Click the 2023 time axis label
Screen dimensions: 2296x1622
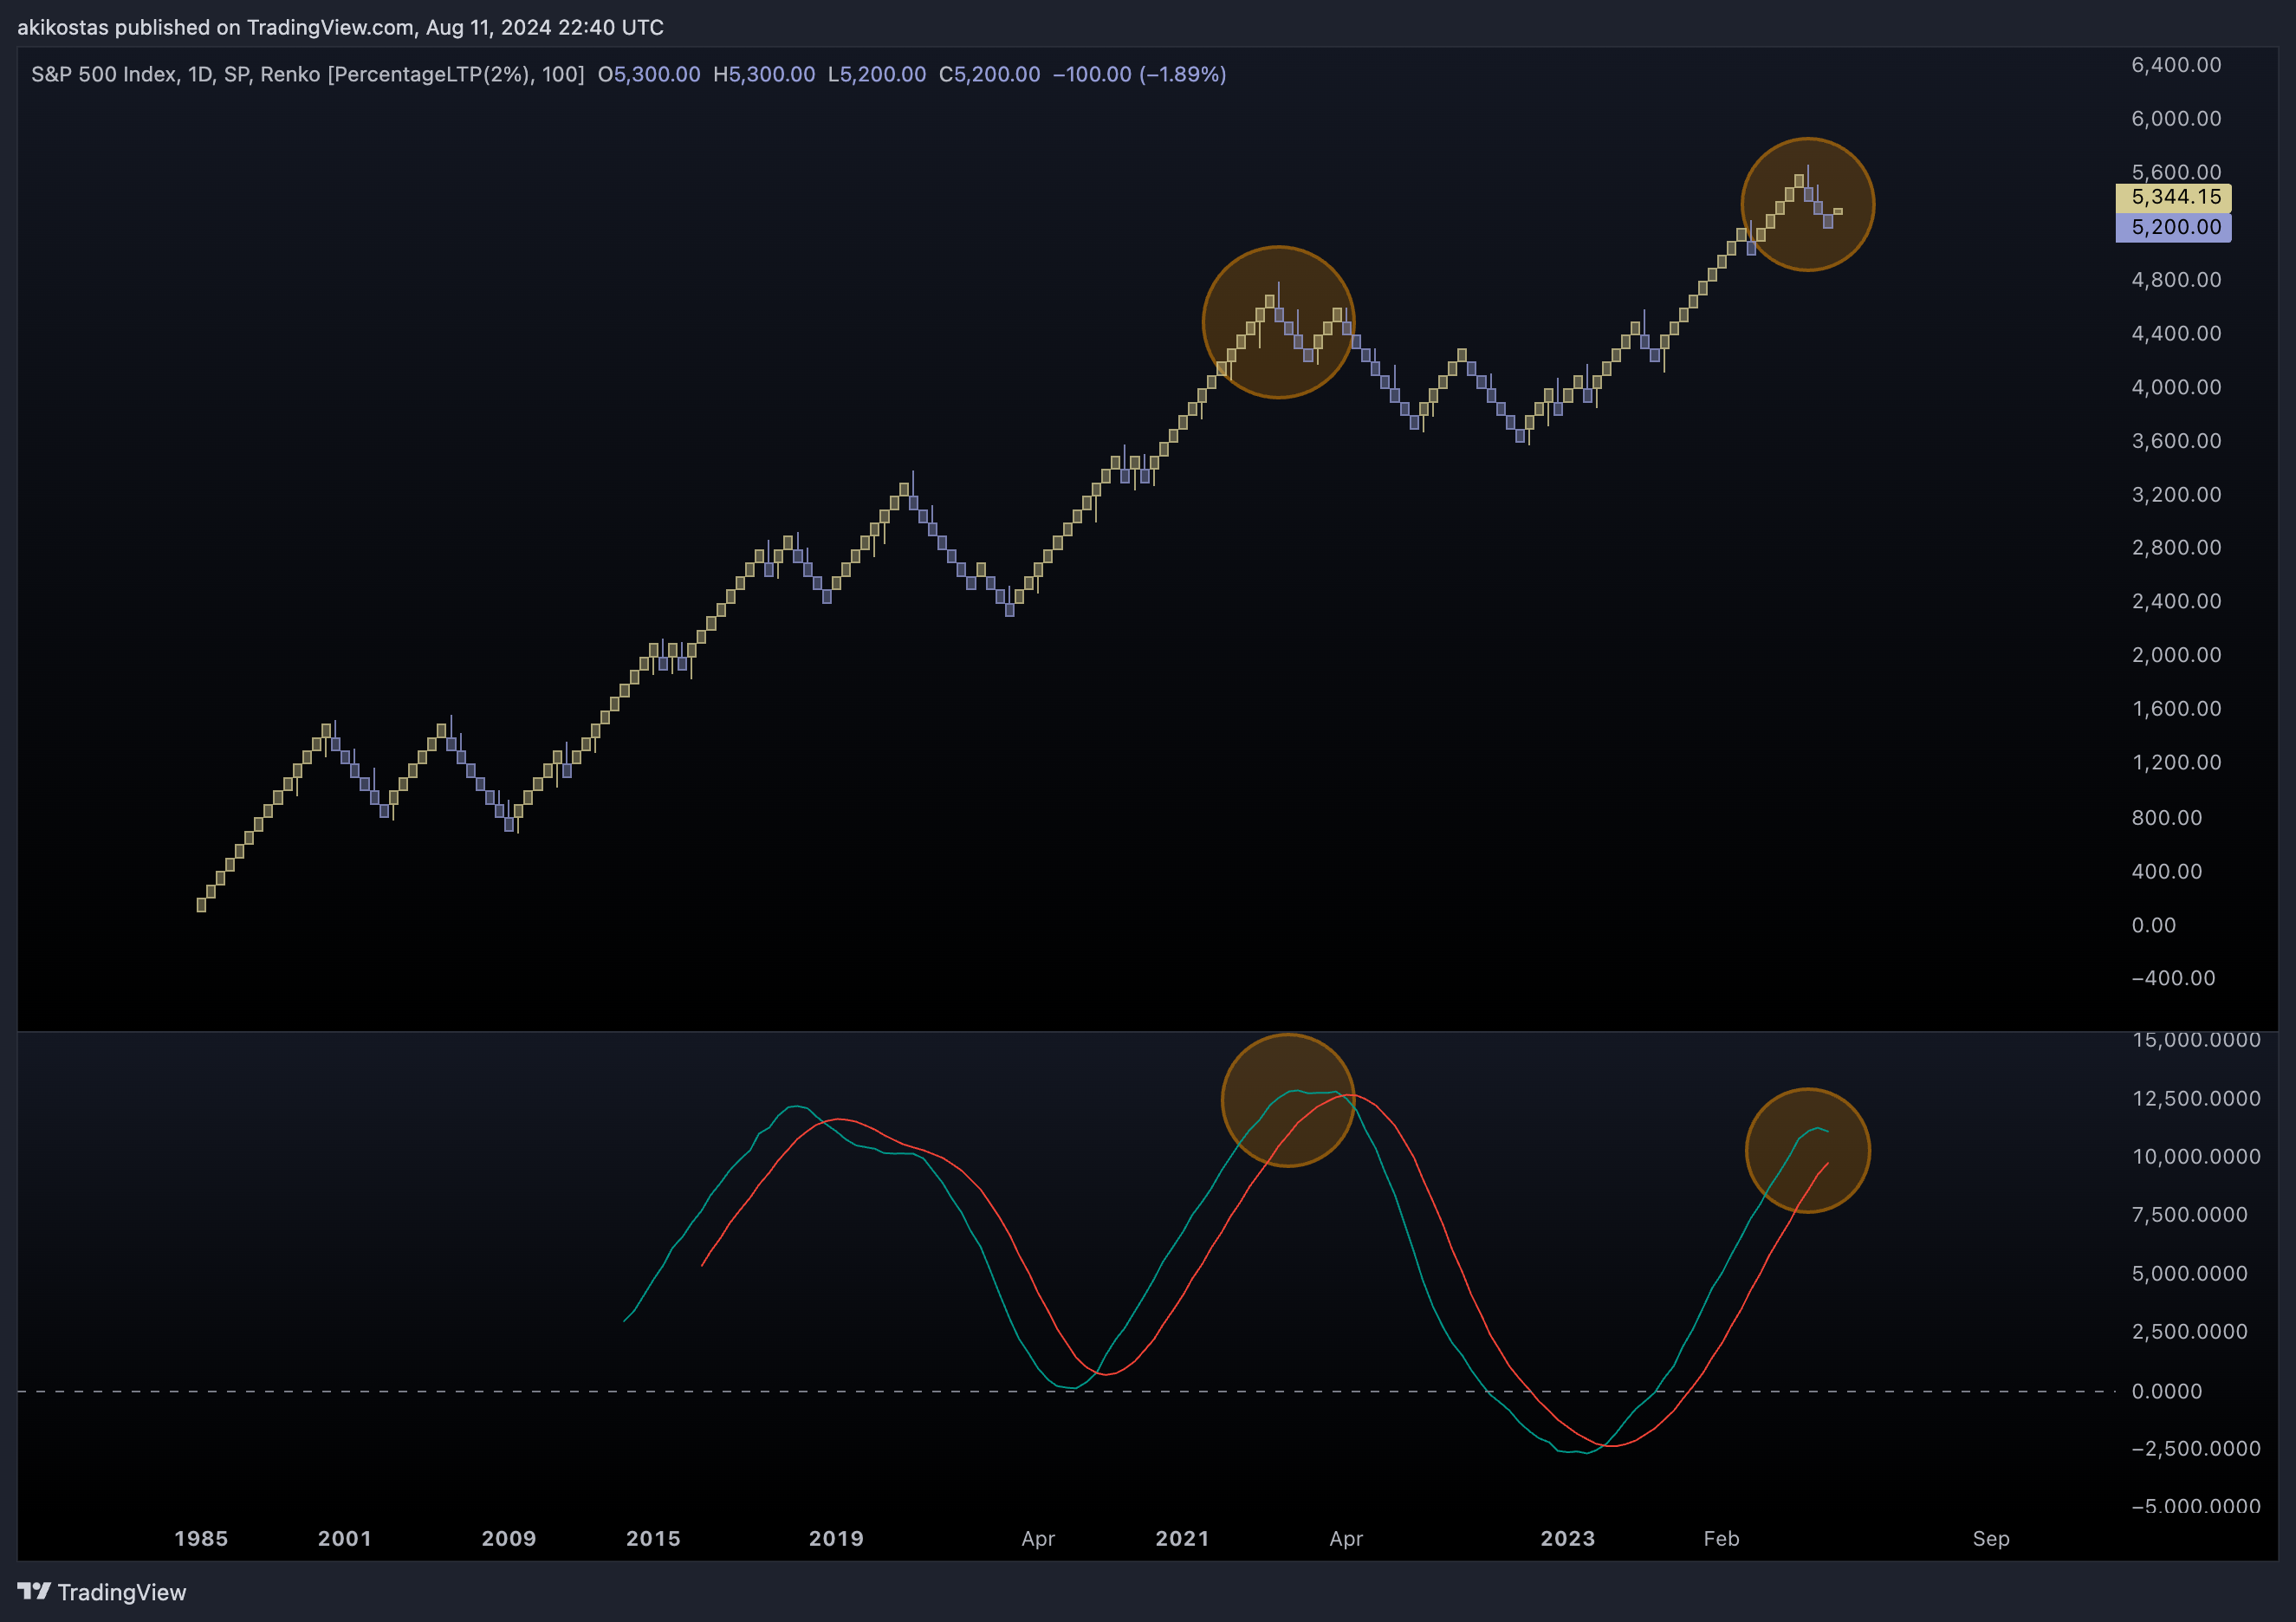point(1567,1539)
